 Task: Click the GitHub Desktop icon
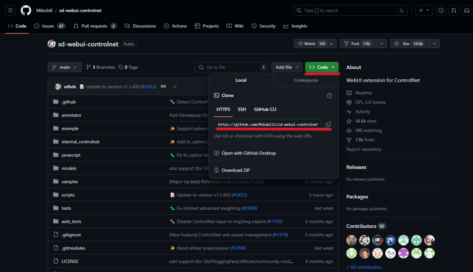coord(216,153)
